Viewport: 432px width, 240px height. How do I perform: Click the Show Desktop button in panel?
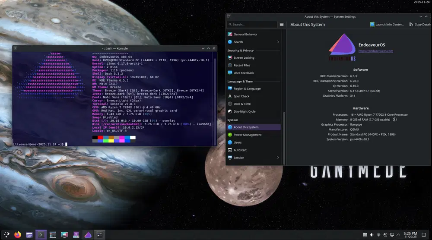pos(424,235)
